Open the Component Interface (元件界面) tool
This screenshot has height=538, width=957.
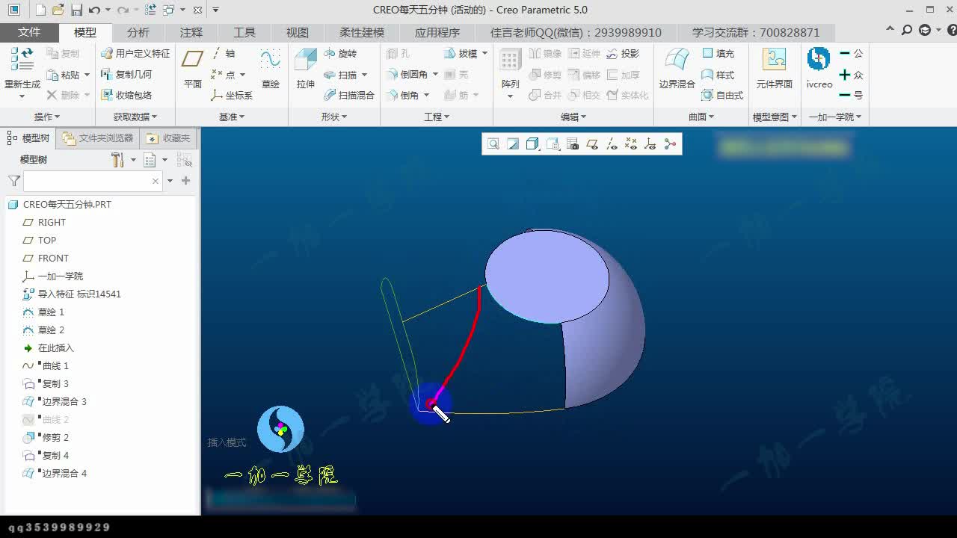774,68
